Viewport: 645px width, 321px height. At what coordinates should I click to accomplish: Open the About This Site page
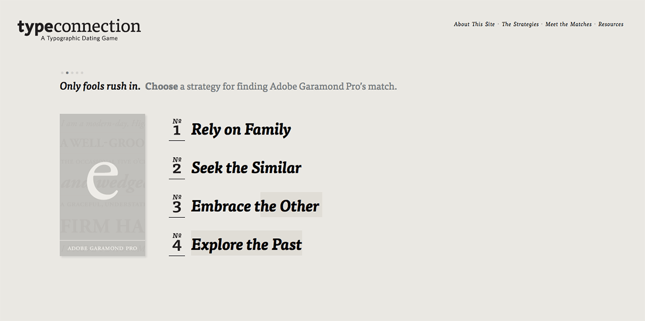(x=474, y=24)
